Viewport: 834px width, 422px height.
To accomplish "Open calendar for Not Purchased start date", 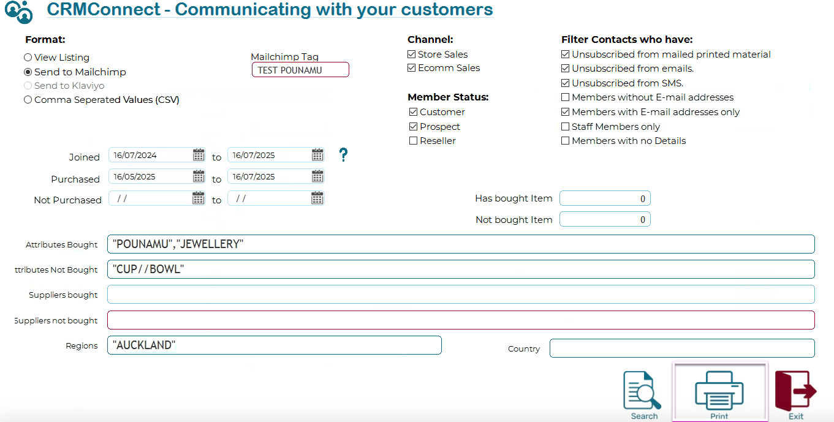I will (198, 198).
